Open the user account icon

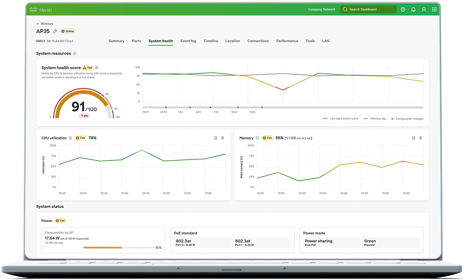(x=424, y=9)
